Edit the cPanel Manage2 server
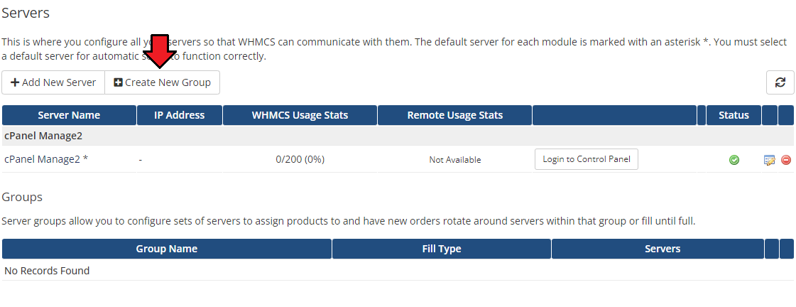This screenshot has width=796, height=307. [x=770, y=160]
